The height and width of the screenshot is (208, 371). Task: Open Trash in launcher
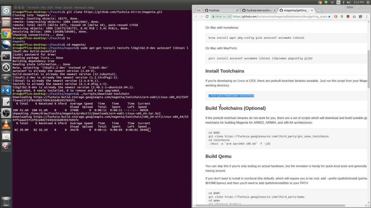pyautogui.click(x=6, y=201)
